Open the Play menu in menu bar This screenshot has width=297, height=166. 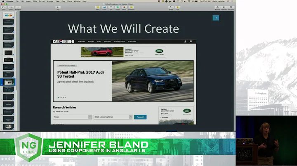point(63,1)
